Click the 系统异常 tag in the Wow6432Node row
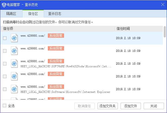The image size is (167, 113). pos(56,61)
